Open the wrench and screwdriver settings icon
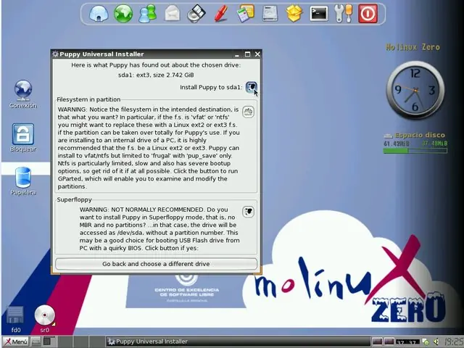This screenshot has width=464, height=348. (x=343, y=14)
